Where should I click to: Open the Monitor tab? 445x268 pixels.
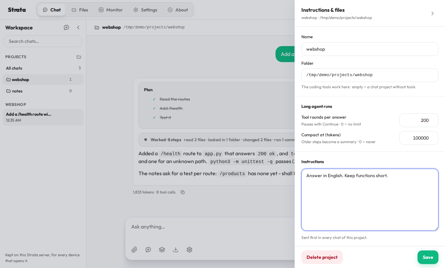point(111,10)
